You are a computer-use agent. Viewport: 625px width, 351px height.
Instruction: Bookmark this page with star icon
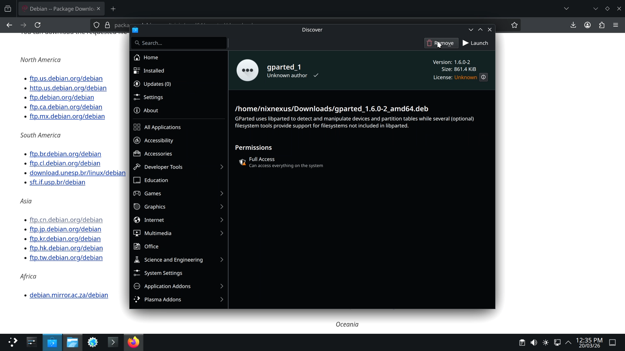[514, 25]
